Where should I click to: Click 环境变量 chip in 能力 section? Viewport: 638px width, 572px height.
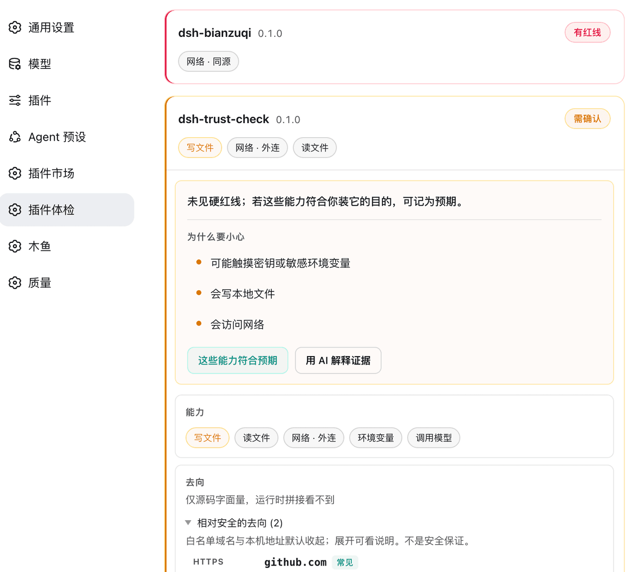point(376,438)
